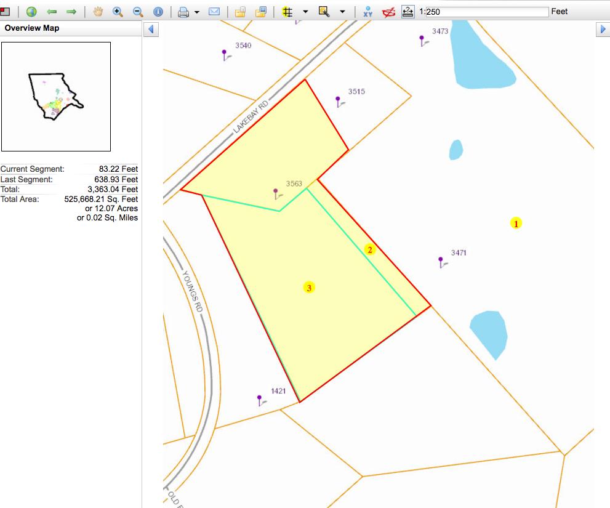Image resolution: width=610 pixels, height=508 pixels.
Task: Click the Overview Map panel title
Action: pos(32,28)
